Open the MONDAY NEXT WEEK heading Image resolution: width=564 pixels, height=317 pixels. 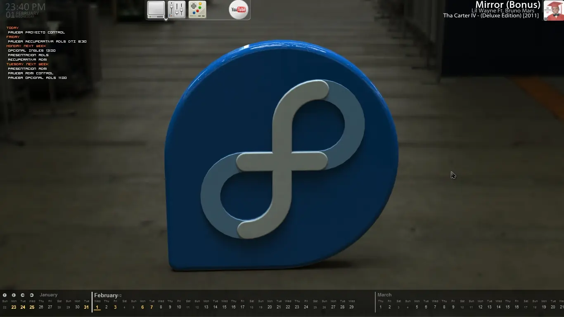[26, 46]
